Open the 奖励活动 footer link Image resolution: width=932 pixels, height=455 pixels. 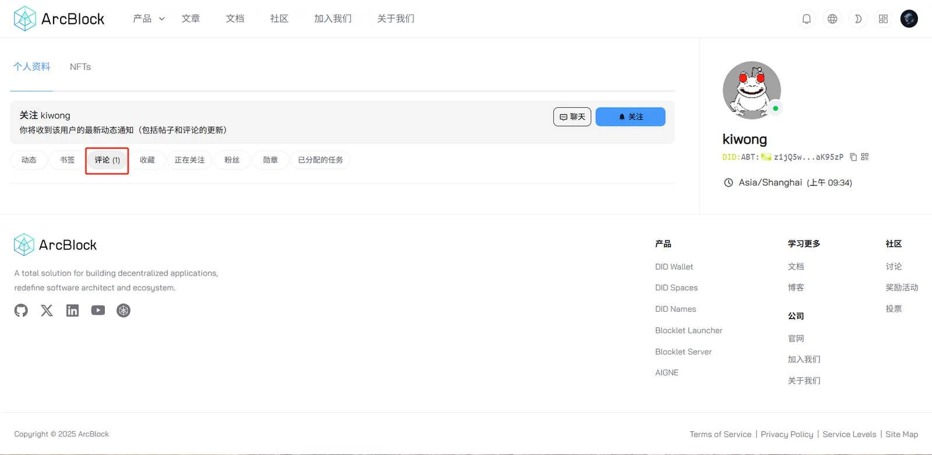902,288
